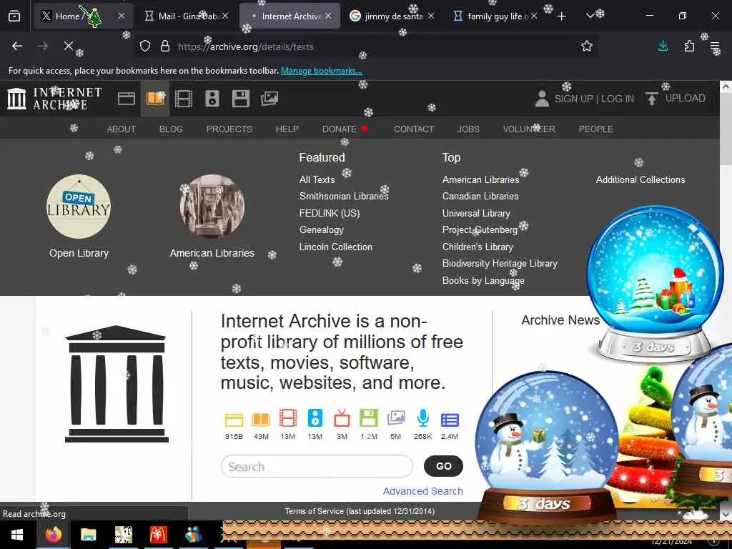Open the Lincoln Collection link
Image resolution: width=732 pixels, height=549 pixels.
point(336,247)
